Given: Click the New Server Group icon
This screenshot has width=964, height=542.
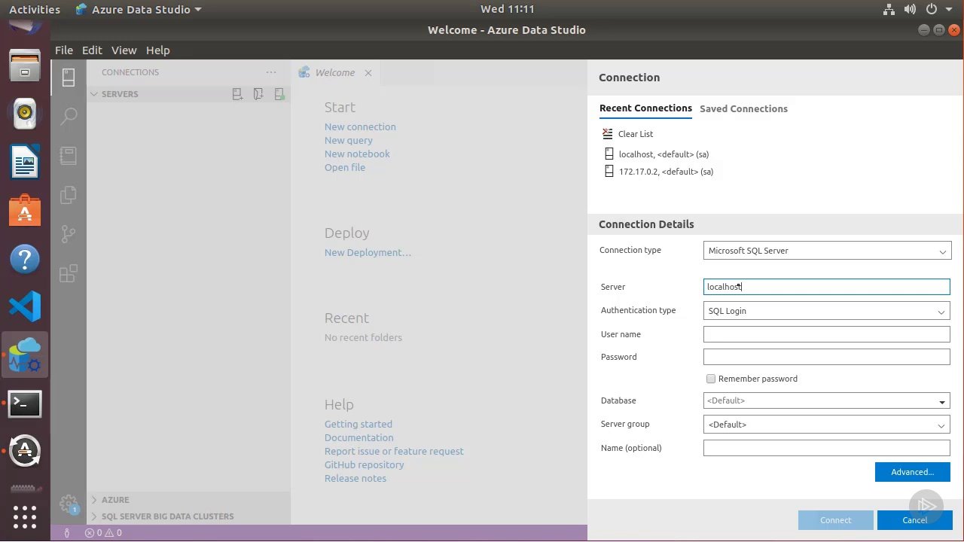Looking at the screenshot, I should [258, 93].
